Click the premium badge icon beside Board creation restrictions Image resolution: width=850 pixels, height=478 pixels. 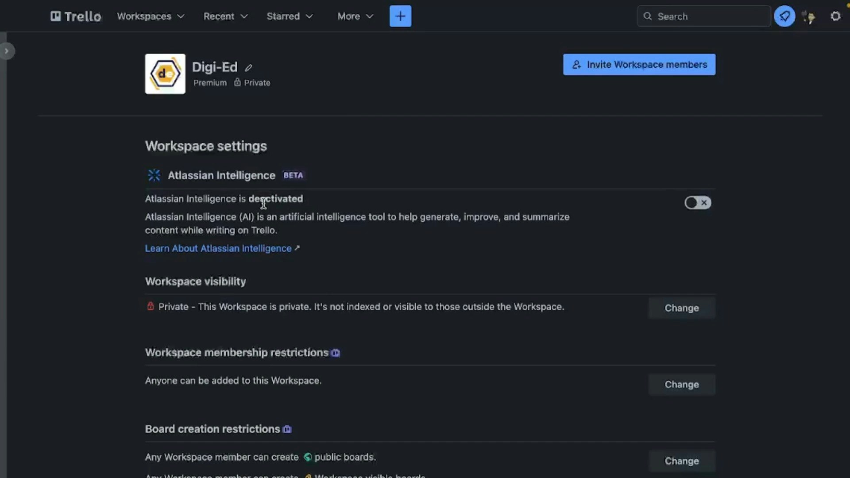point(287,429)
